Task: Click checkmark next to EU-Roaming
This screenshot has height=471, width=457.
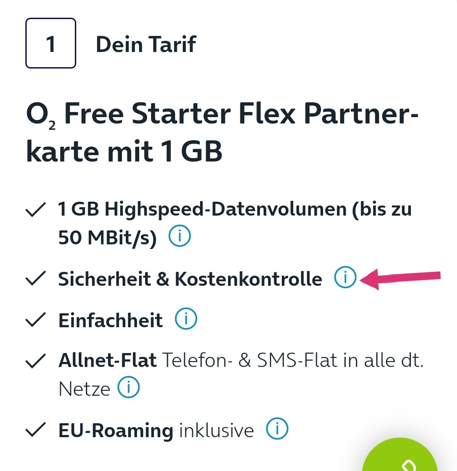Action: 36,430
